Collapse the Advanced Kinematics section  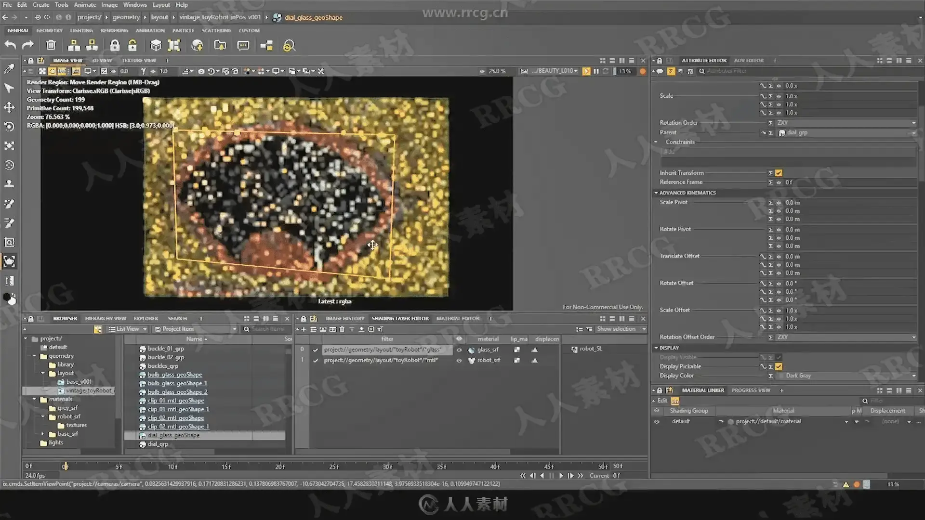coord(656,193)
